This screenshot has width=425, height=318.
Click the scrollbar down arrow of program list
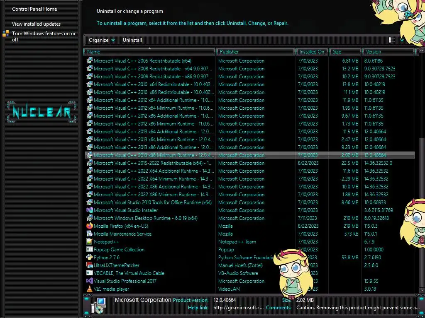coord(422,290)
